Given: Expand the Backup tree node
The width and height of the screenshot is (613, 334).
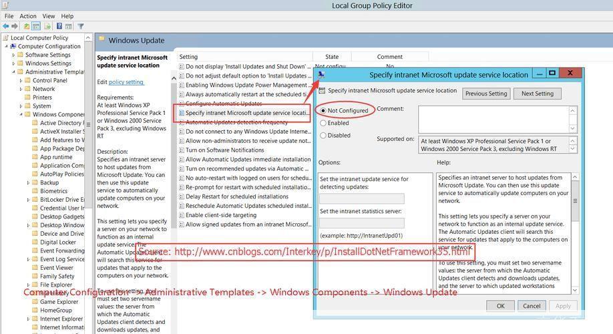Looking at the screenshot, I should point(28,182).
